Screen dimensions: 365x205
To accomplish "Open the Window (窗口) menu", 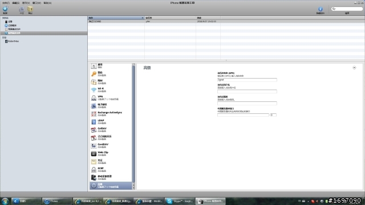I will coord(36,3).
